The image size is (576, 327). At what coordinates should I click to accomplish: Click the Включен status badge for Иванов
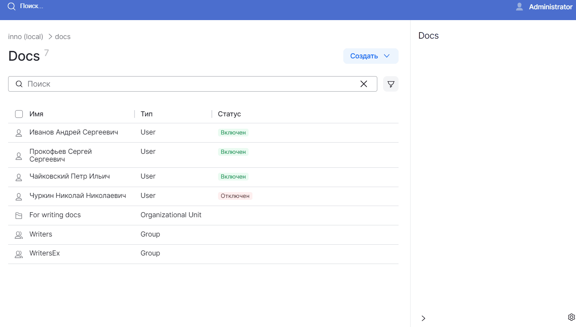[x=233, y=133]
